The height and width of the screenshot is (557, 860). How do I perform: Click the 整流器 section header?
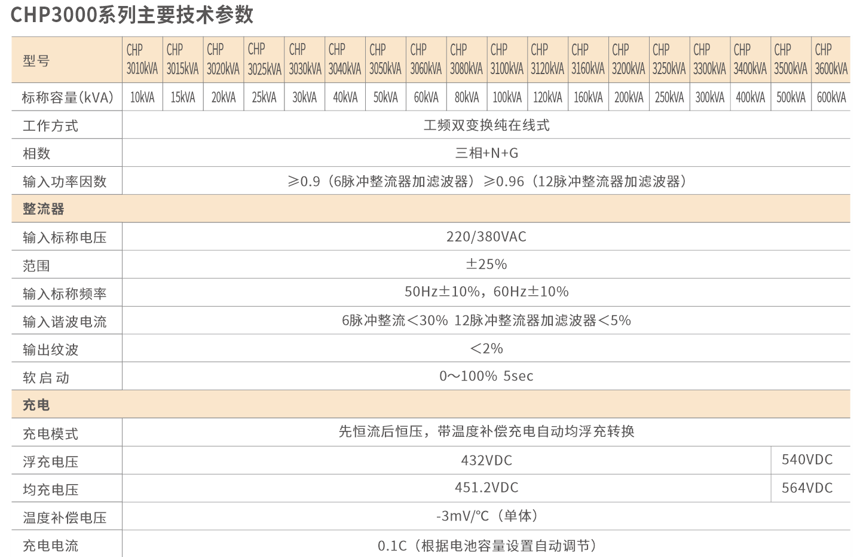tap(44, 209)
